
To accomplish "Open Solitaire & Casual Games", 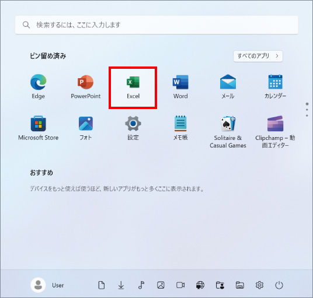I will 228,132.
